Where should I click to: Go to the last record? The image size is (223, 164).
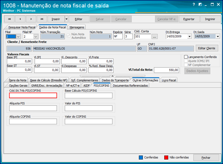coord(42,19)
